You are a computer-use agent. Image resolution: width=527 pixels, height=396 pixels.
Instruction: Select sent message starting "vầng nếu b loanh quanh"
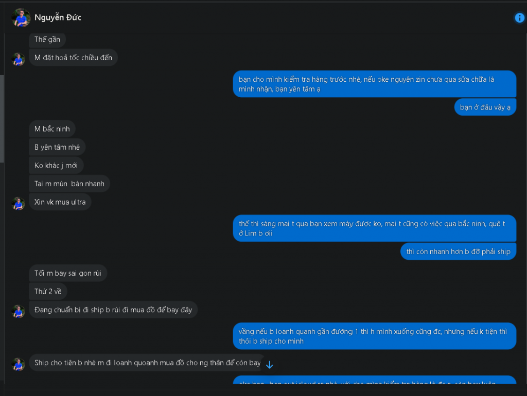point(374,336)
